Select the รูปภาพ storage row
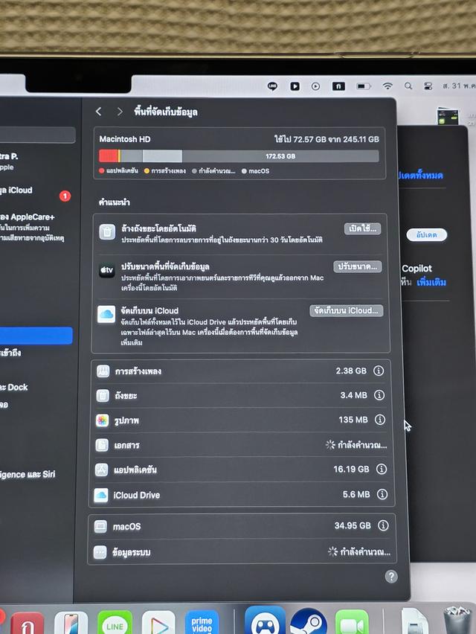 (x=241, y=420)
